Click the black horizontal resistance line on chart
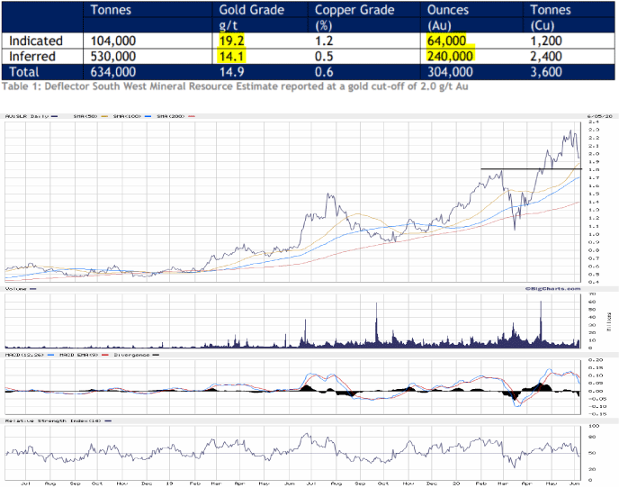 pos(522,168)
